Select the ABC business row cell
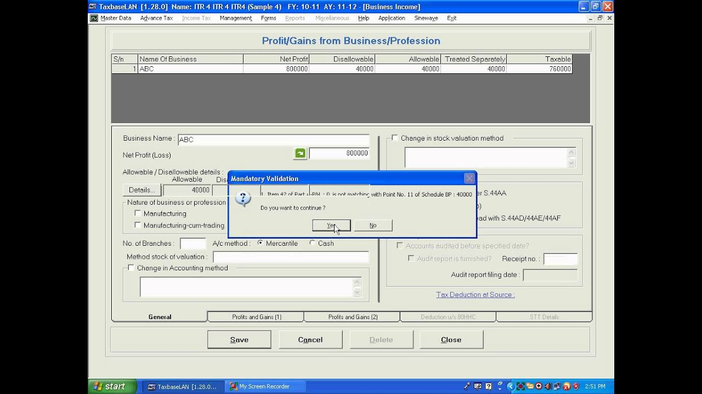 [190, 69]
